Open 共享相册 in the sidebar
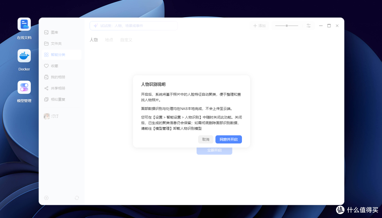 62,88
